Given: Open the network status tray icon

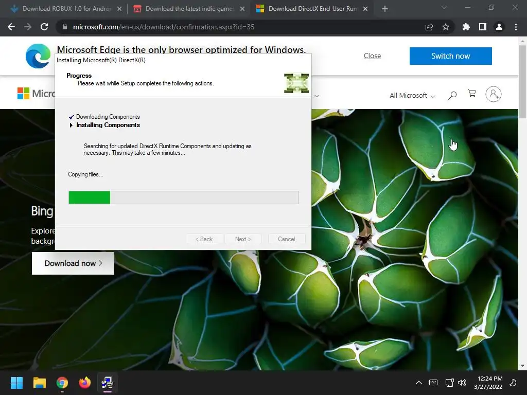Looking at the screenshot, I should 449,383.
